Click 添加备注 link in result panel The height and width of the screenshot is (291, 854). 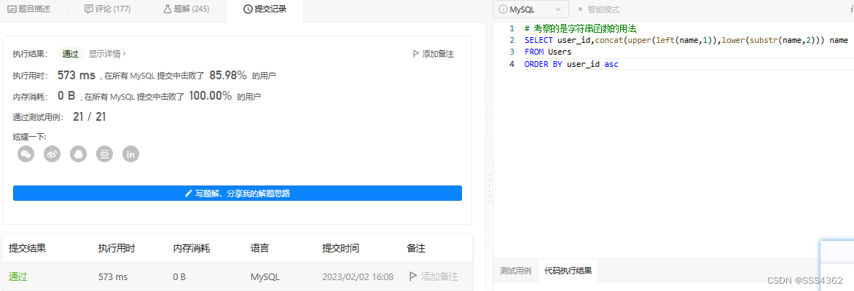tap(434, 54)
